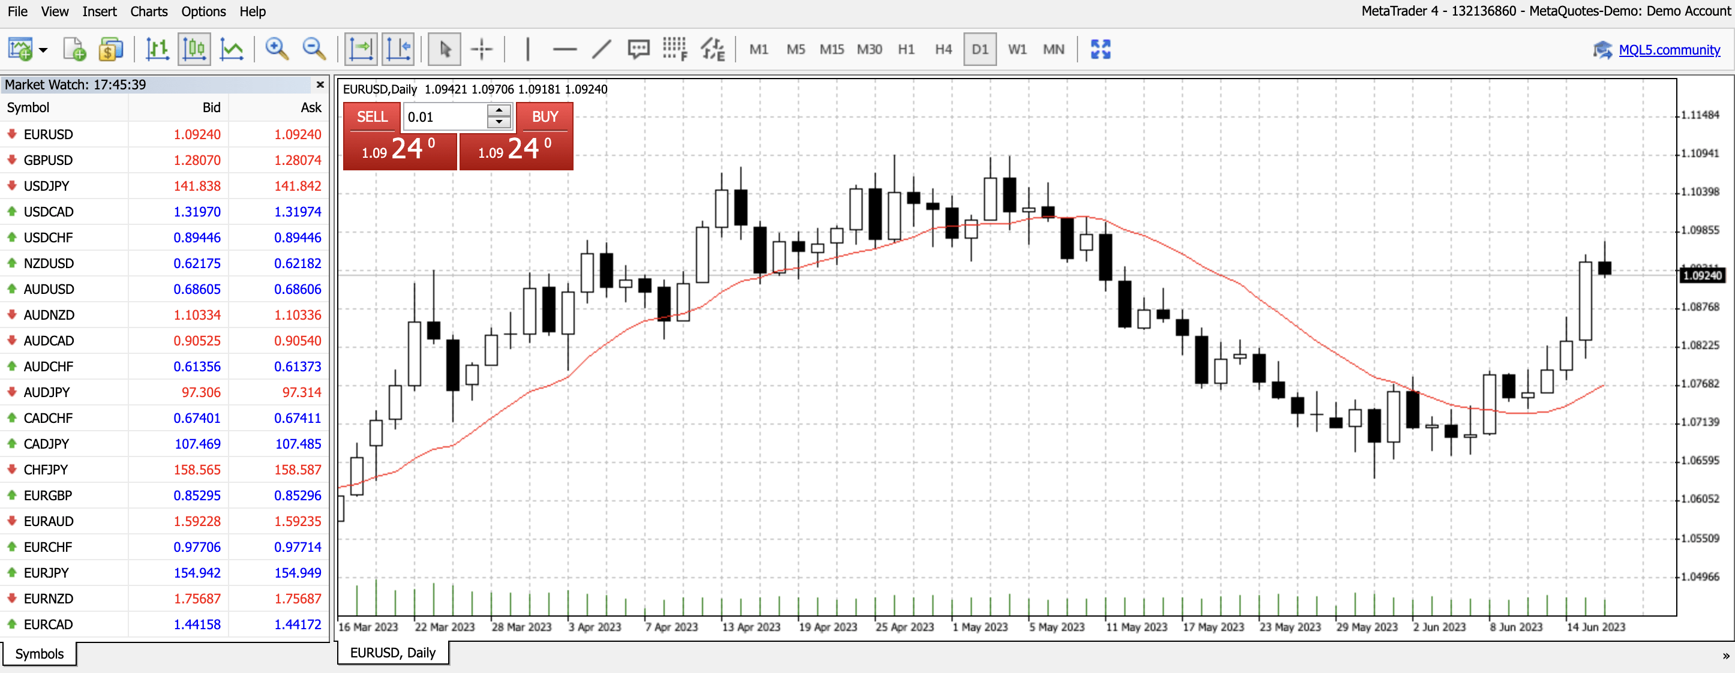Open the Options menu
The image size is (1735, 673).
tap(203, 11)
